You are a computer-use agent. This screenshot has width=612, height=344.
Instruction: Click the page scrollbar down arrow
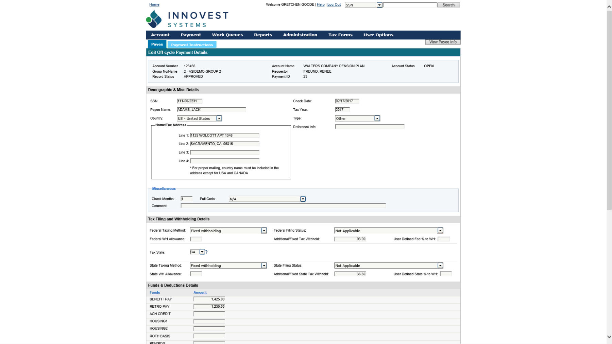coord(609,337)
